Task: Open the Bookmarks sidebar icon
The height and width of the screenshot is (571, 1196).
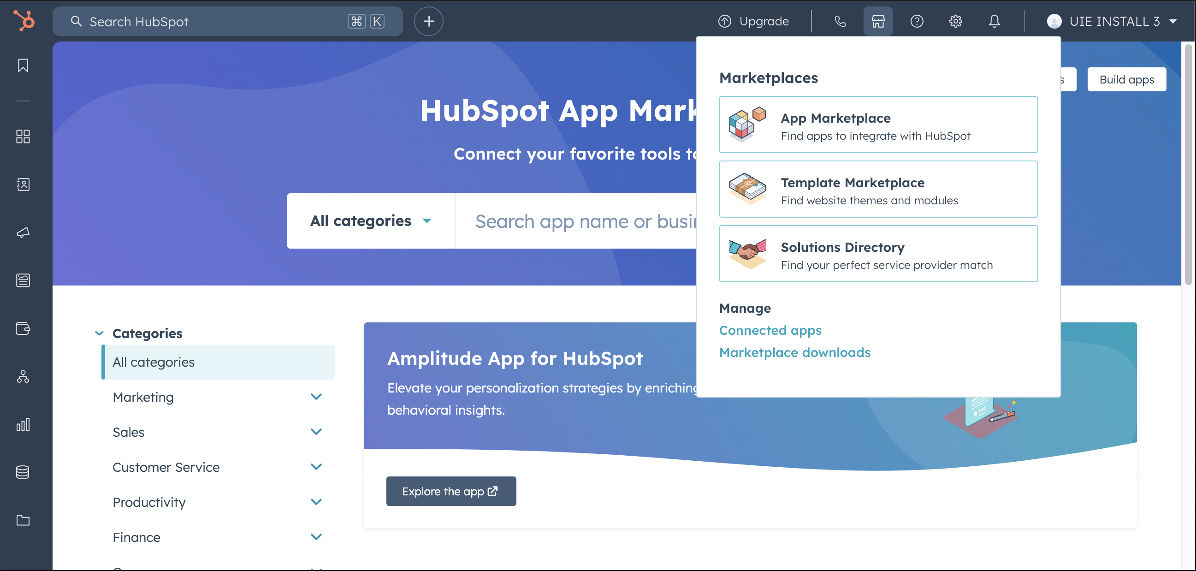Action: pyautogui.click(x=23, y=65)
